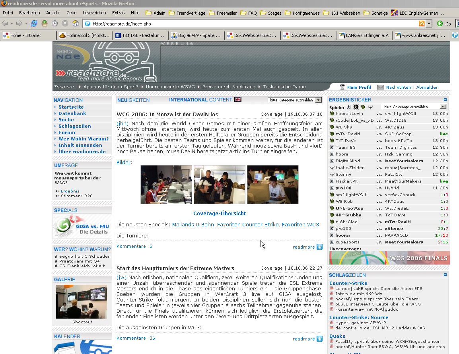Switch to the LANkreis Ettlingen e.V. tab

click(x=364, y=35)
